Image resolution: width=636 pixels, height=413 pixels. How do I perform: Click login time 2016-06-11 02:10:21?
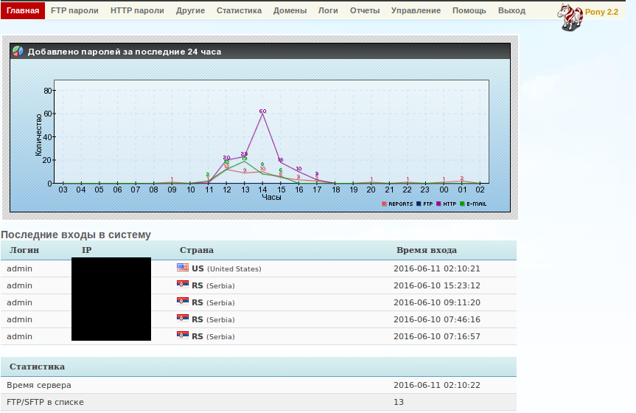(x=437, y=268)
